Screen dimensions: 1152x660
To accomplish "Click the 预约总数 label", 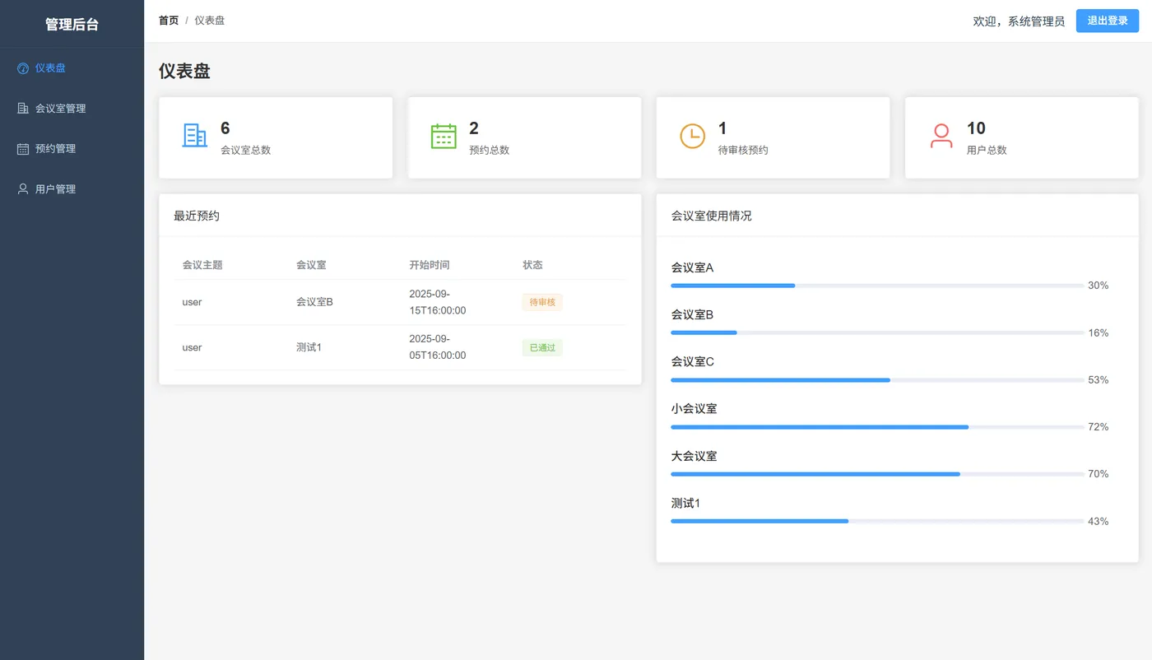I will tap(489, 151).
